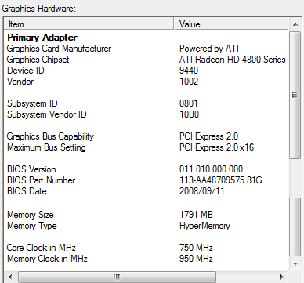Select the Graphics Bus Capability row
This screenshot has height=283, width=304.
(x=147, y=136)
